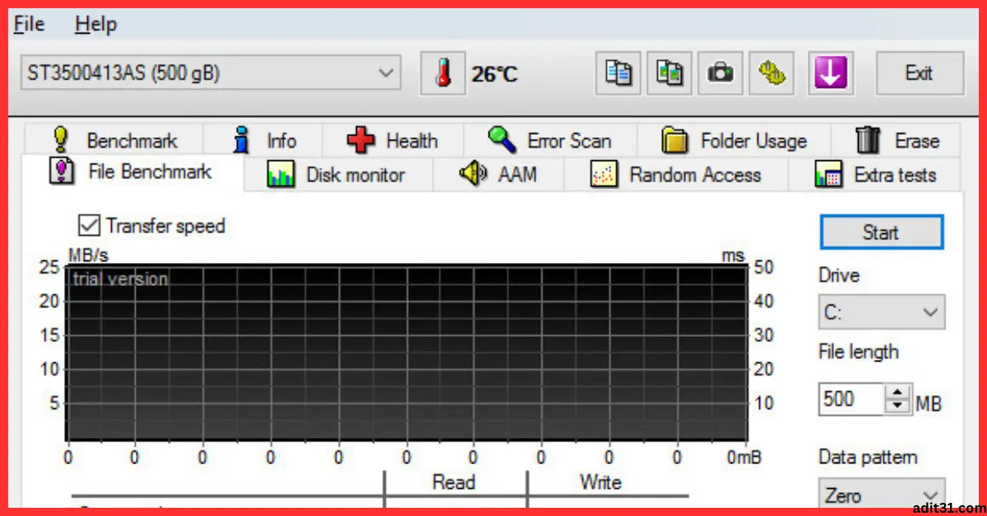
Task: Click the Start button
Action: (x=882, y=233)
